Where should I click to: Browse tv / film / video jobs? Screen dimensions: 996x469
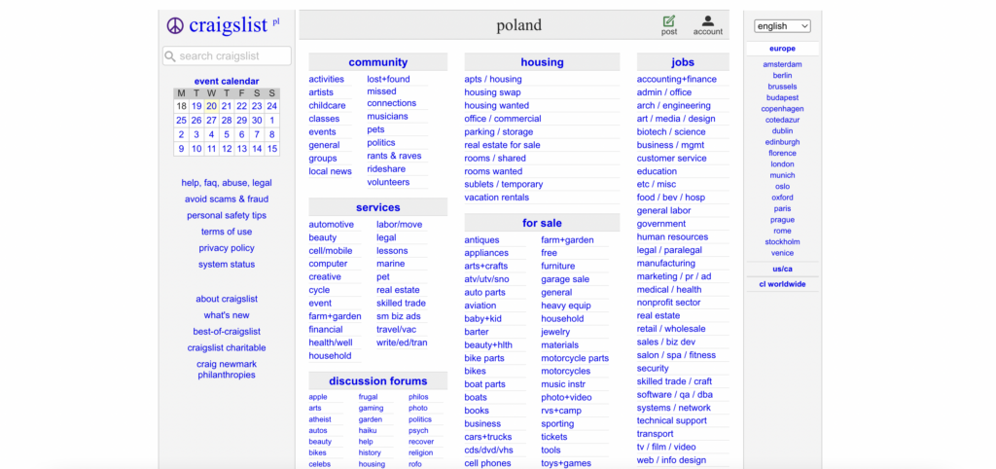click(x=666, y=447)
